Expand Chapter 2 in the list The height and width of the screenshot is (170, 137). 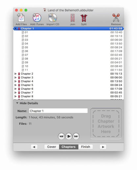pos(15,74)
